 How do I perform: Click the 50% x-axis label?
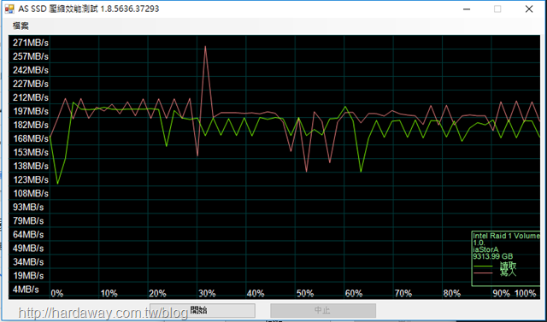305,294
